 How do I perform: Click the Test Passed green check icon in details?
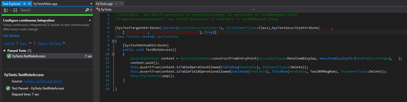(8, 88)
